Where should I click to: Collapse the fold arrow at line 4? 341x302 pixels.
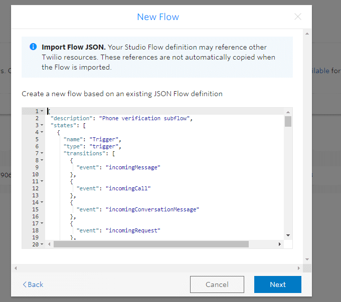point(42,132)
